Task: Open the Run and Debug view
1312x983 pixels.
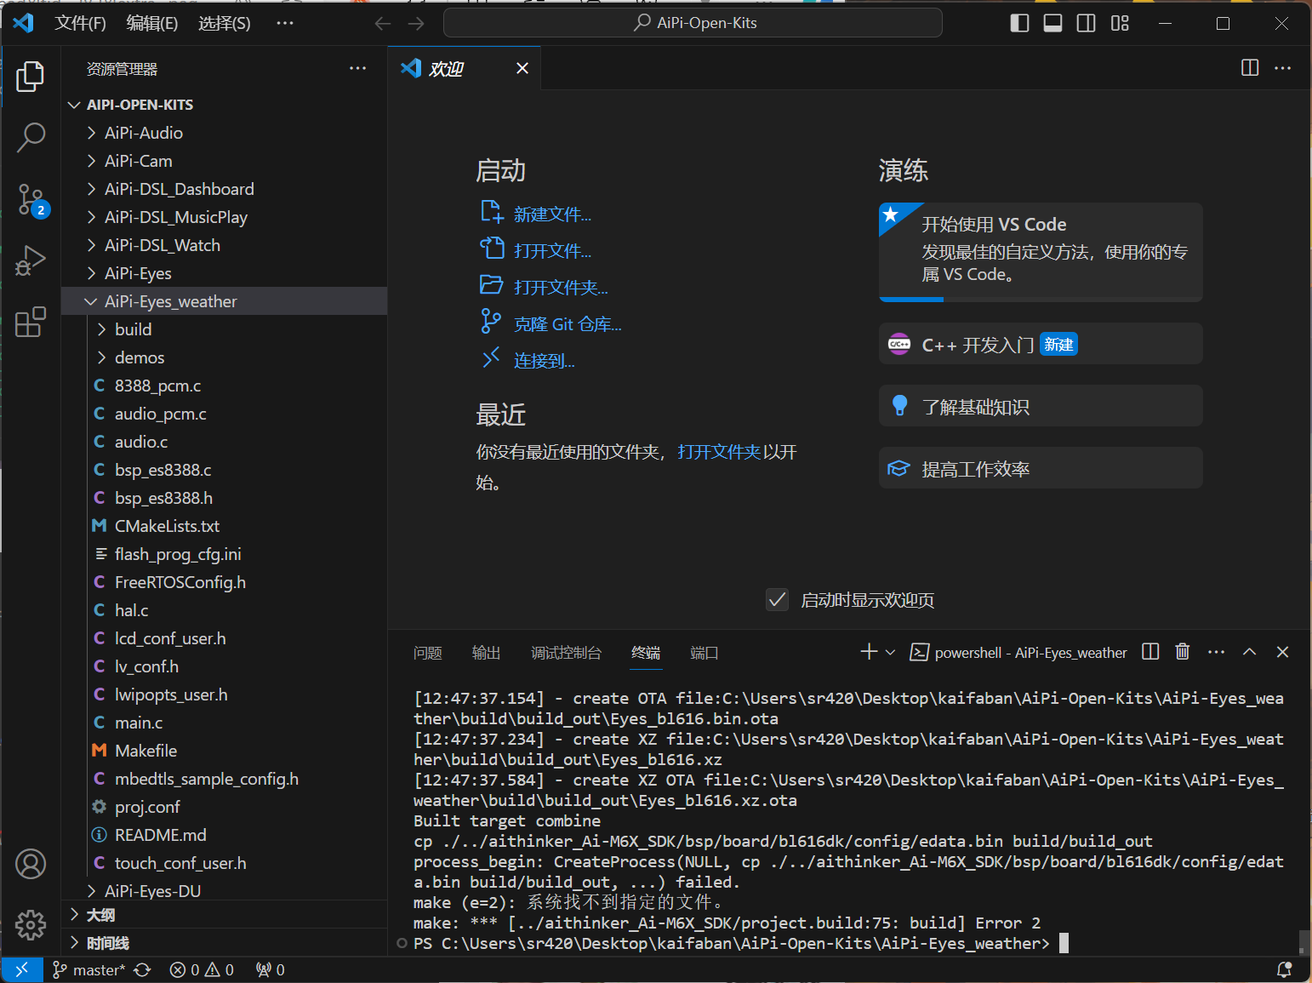Action: click(31, 260)
